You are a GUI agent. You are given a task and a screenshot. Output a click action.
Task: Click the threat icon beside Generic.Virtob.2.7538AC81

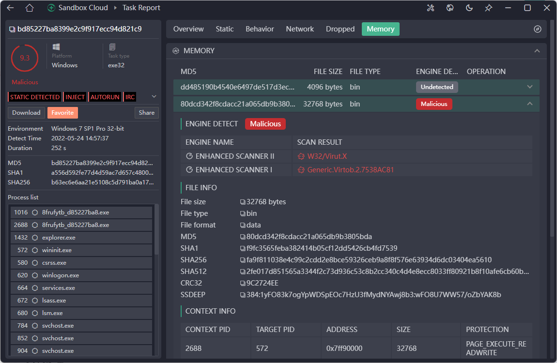coord(301,169)
